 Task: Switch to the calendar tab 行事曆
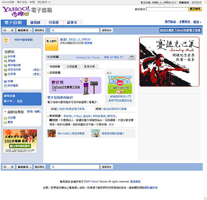point(54,23)
